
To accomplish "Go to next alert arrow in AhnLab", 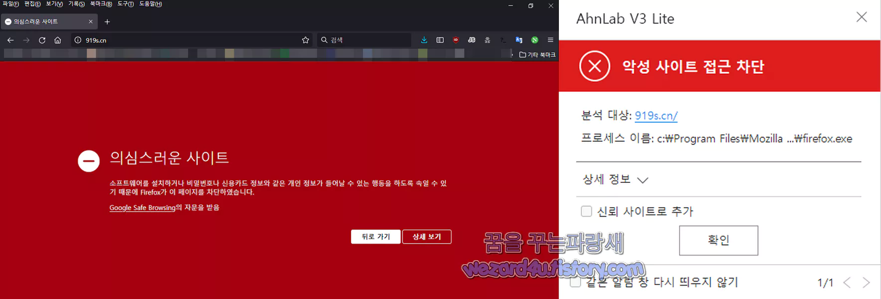I will [867, 283].
